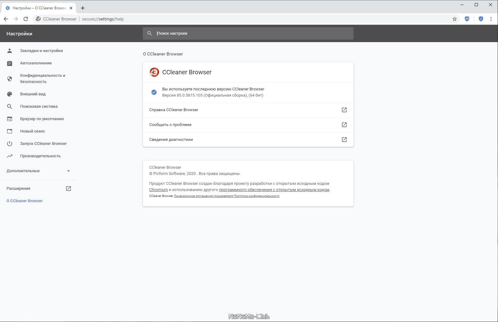Click the magnifier icon beside Поисковая система

click(10, 107)
